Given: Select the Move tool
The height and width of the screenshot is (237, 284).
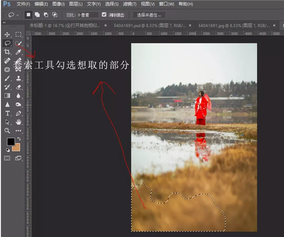Looking at the screenshot, I should [x=8, y=35].
